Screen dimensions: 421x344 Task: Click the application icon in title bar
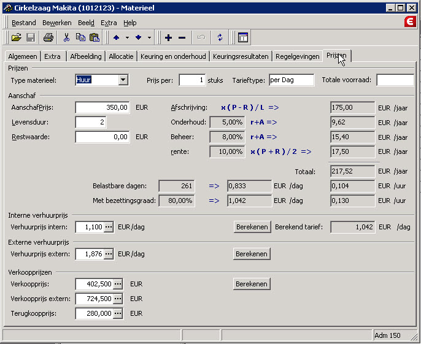pos(8,8)
